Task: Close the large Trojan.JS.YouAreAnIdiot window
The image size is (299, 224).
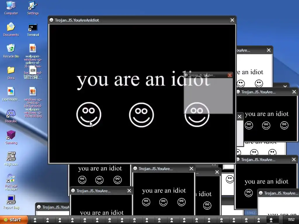Action: [x=232, y=20]
